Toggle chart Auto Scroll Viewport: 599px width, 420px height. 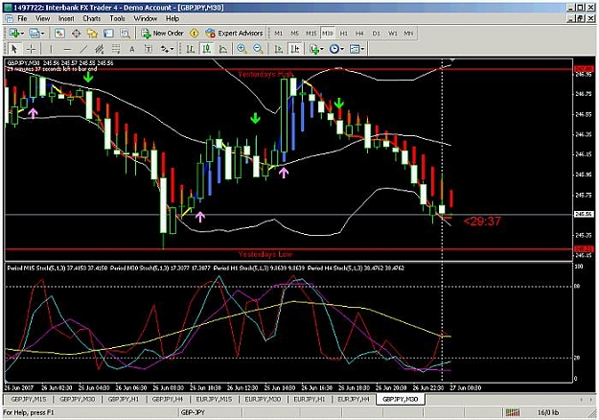point(279,49)
